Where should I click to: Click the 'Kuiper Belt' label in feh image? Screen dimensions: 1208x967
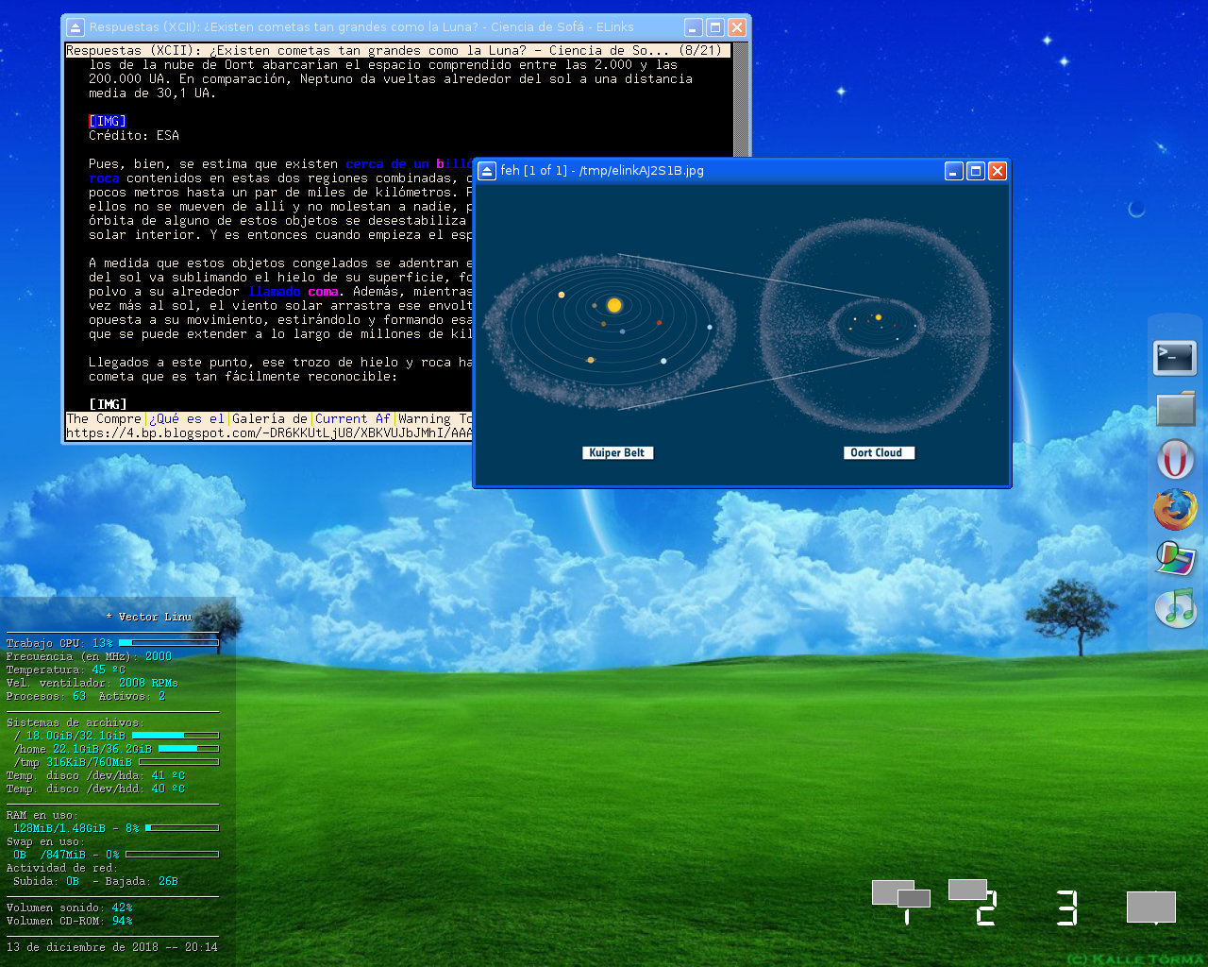coord(617,453)
